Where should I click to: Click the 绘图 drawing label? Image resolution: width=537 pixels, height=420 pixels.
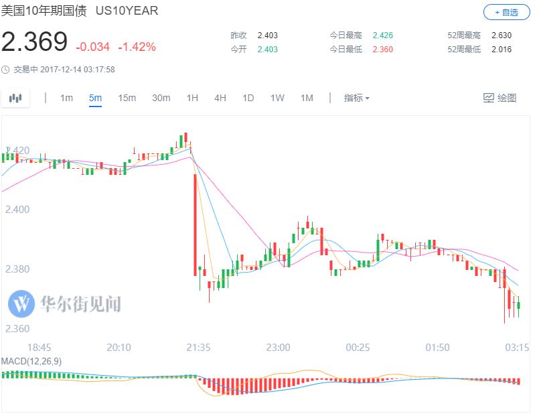(507, 98)
